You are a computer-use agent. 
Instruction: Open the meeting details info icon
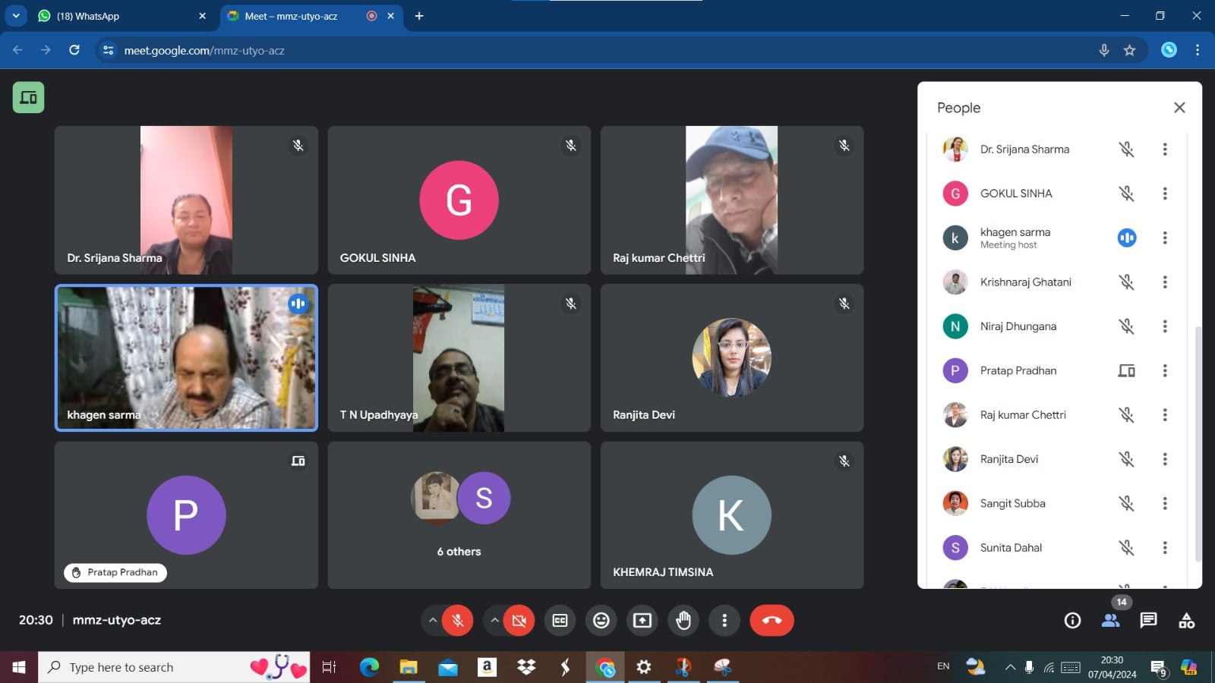click(x=1072, y=621)
